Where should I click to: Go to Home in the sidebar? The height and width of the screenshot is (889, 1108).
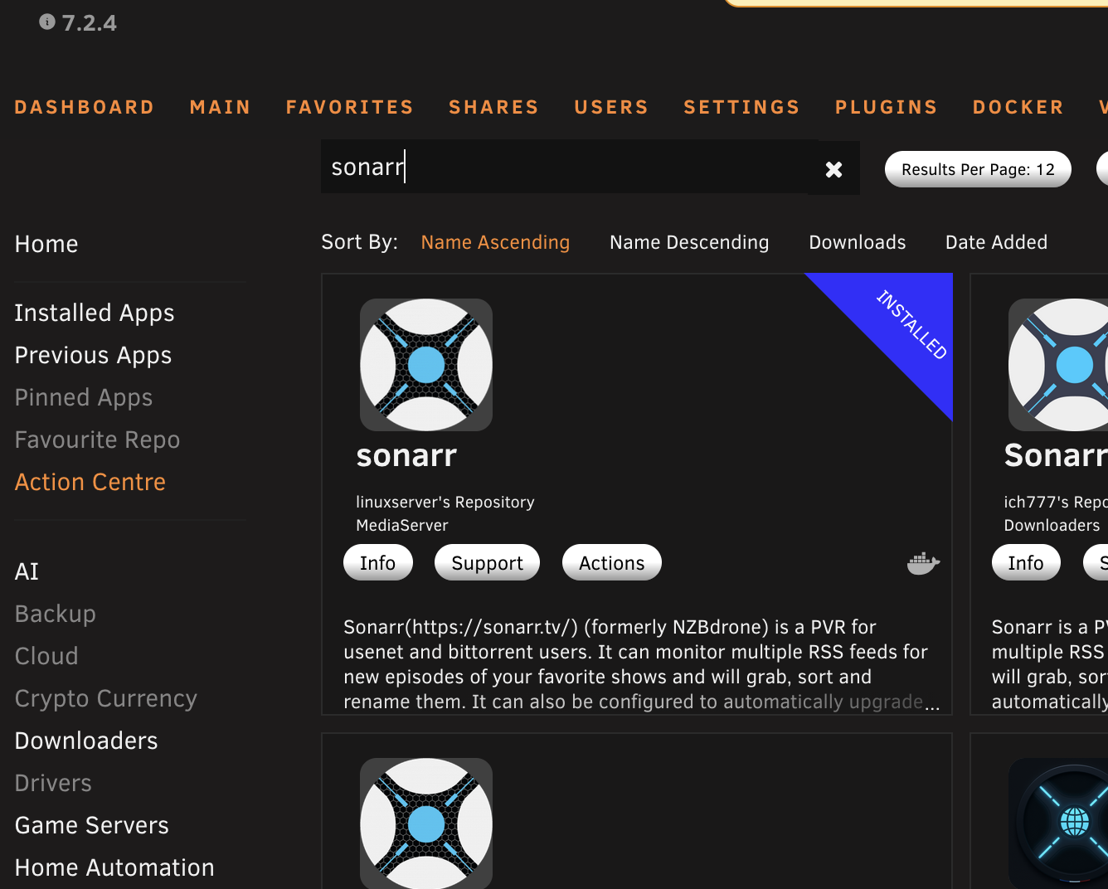(46, 244)
